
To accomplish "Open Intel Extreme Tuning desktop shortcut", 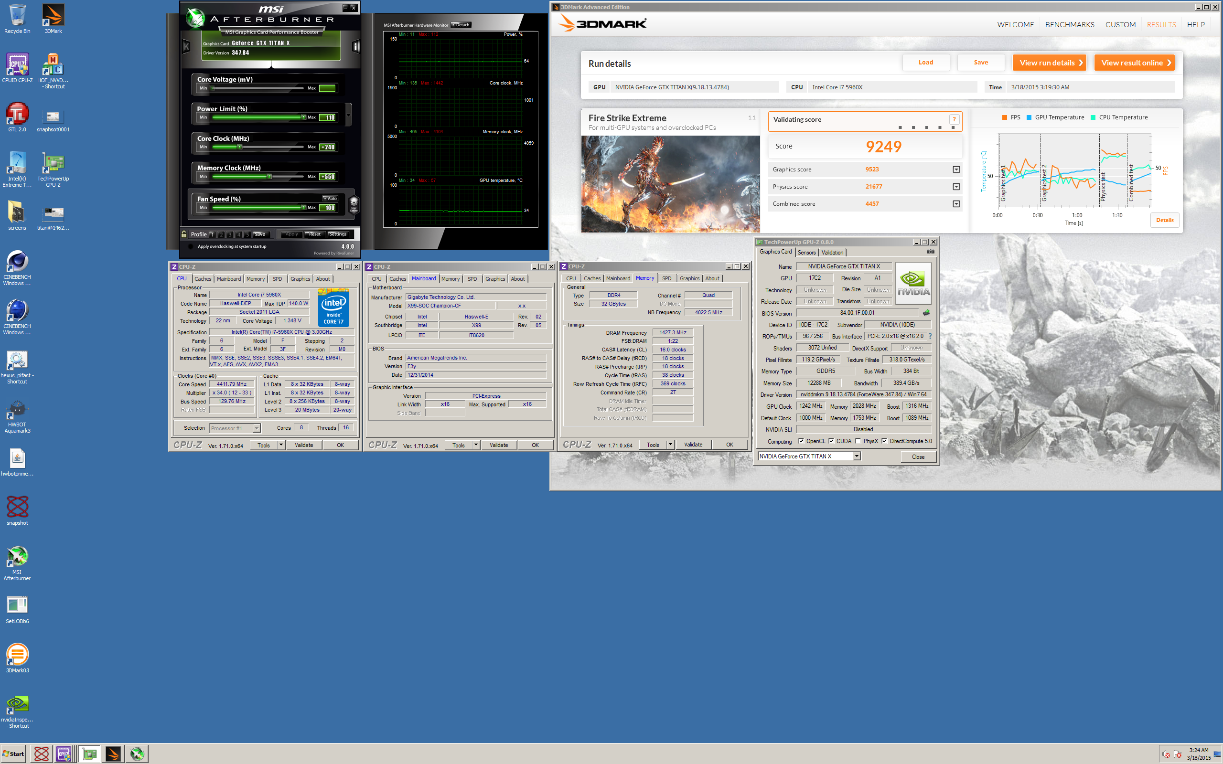I will [x=17, y=169].
